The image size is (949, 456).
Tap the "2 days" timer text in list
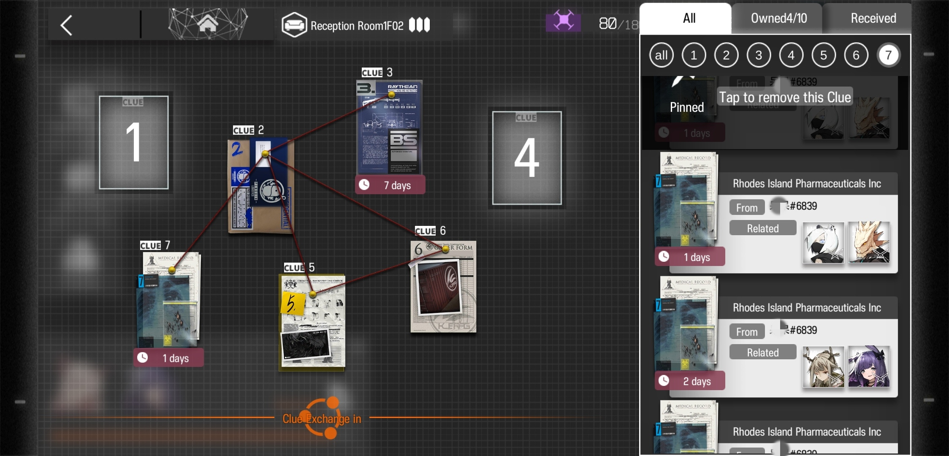pyautogui.click(x=697, y=381)
